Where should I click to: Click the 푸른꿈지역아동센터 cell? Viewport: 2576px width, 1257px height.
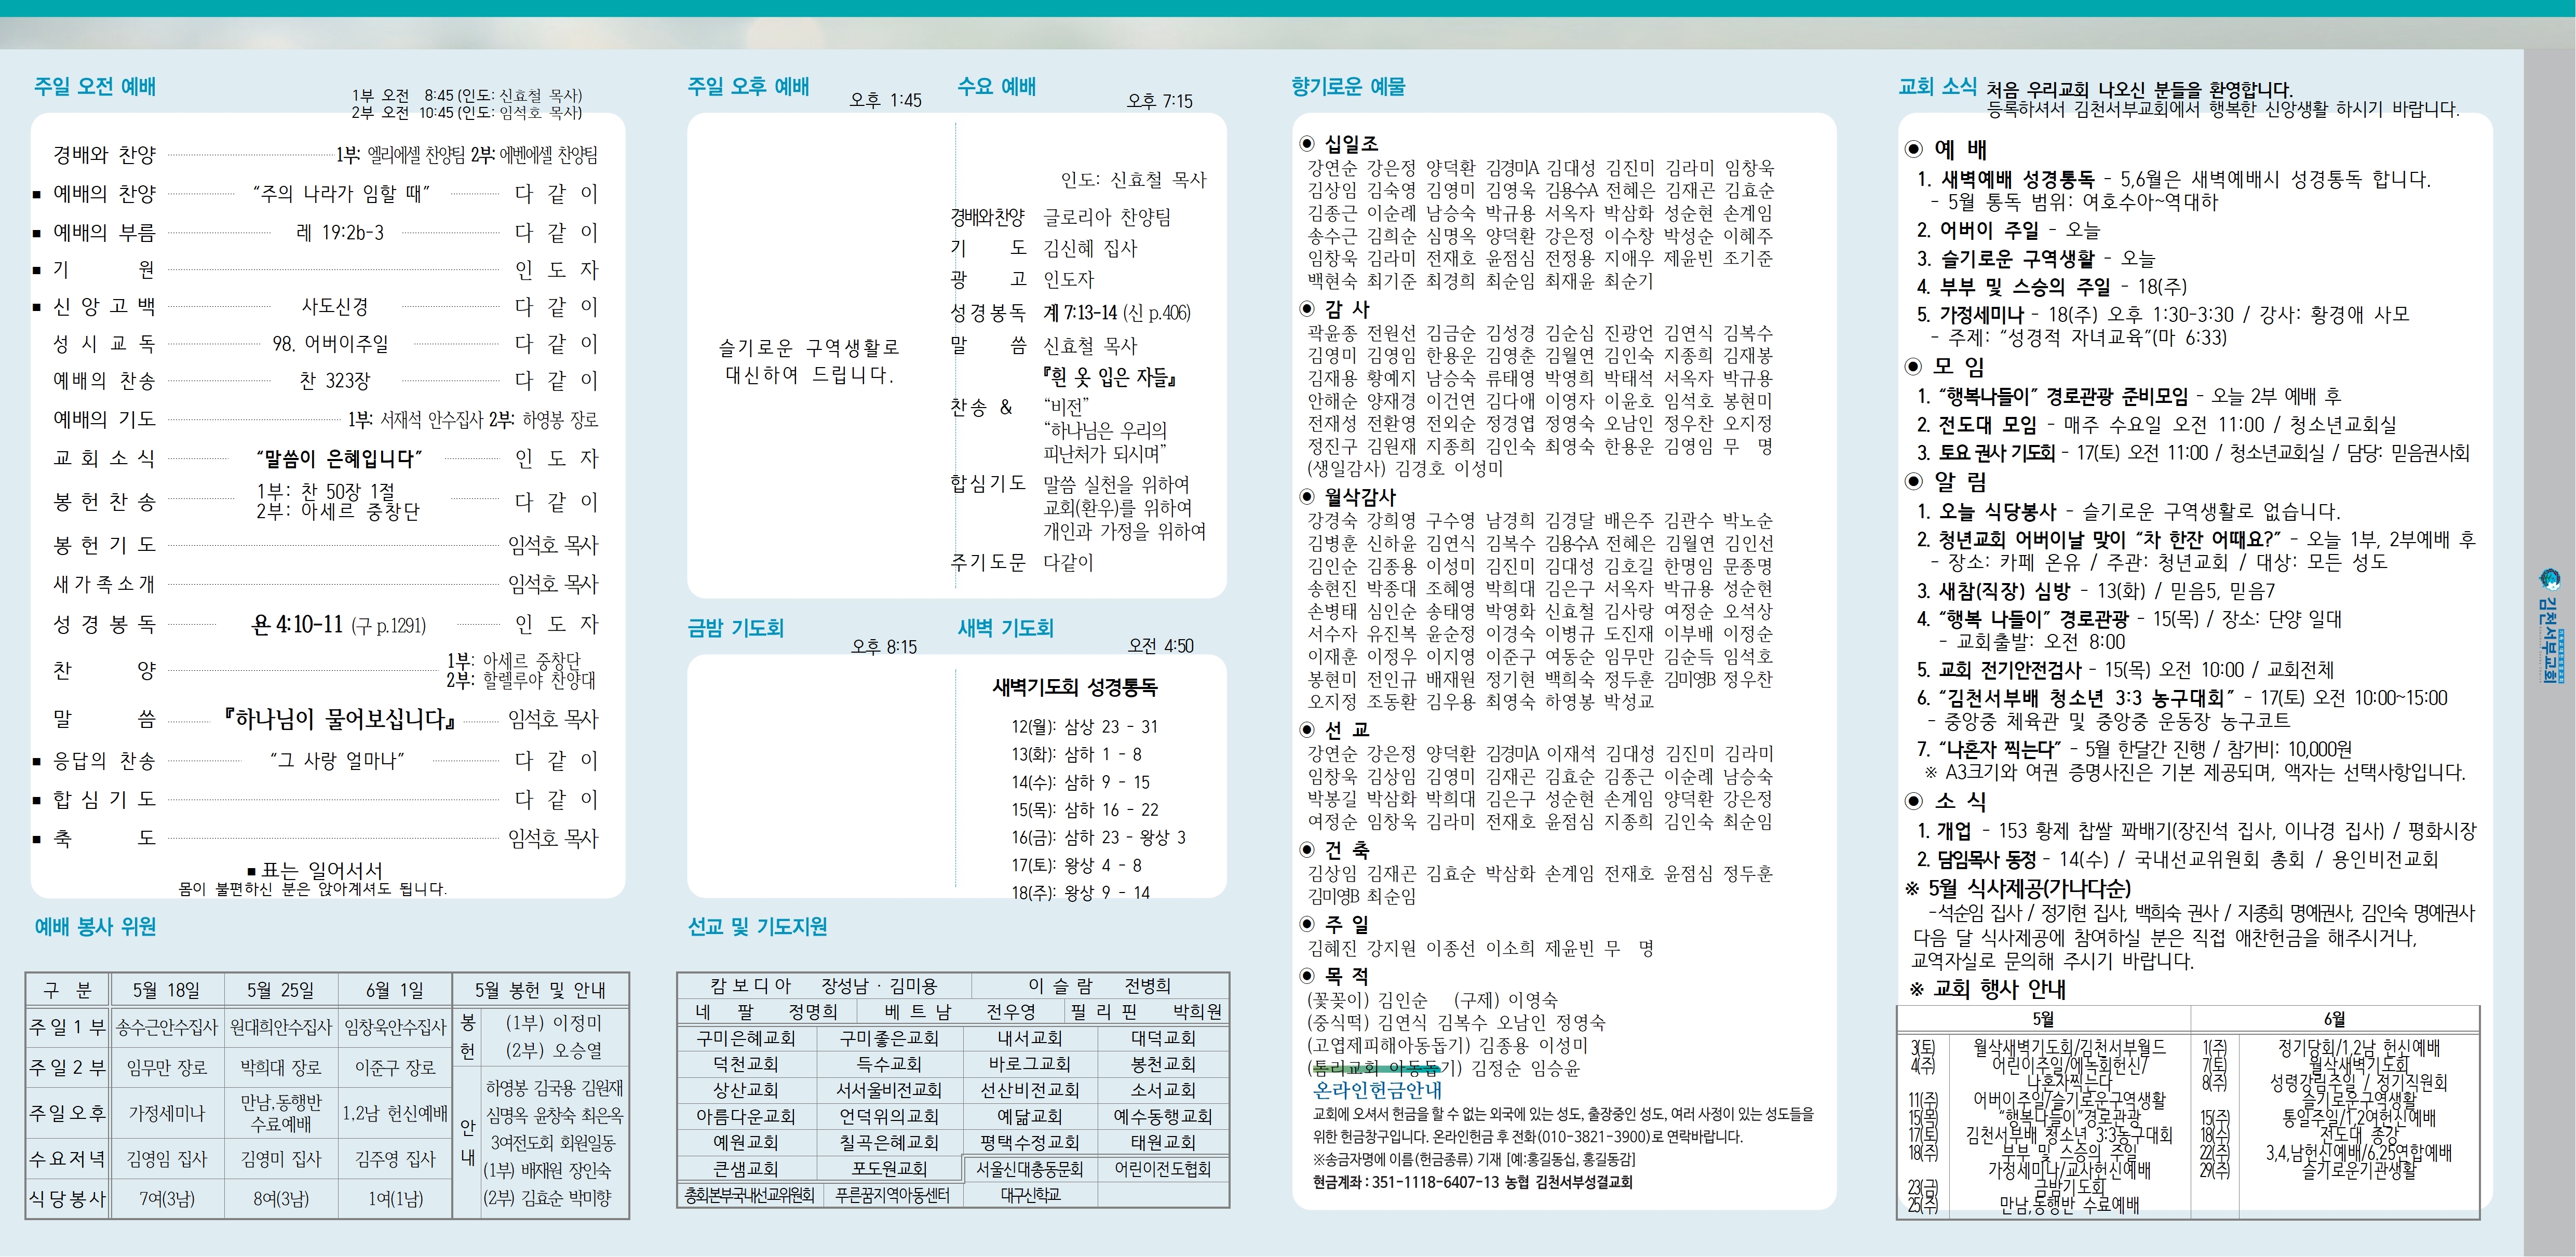tap(892, 1195)
